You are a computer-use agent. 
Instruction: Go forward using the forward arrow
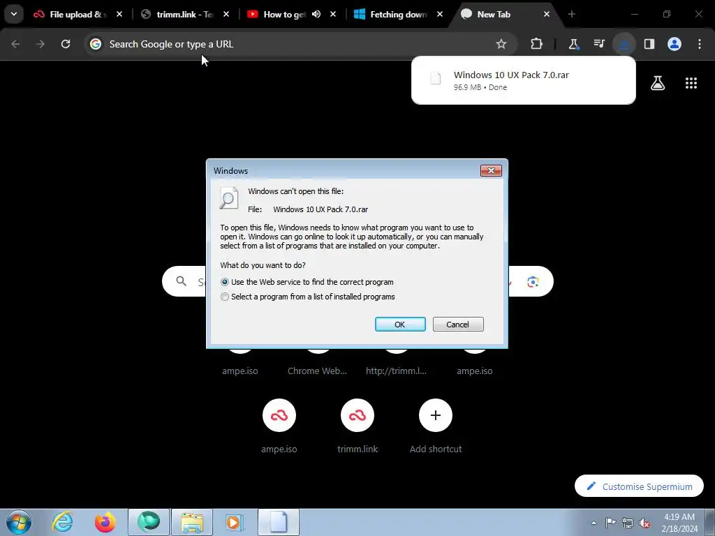pyautogui.click(x=40, y=44)
